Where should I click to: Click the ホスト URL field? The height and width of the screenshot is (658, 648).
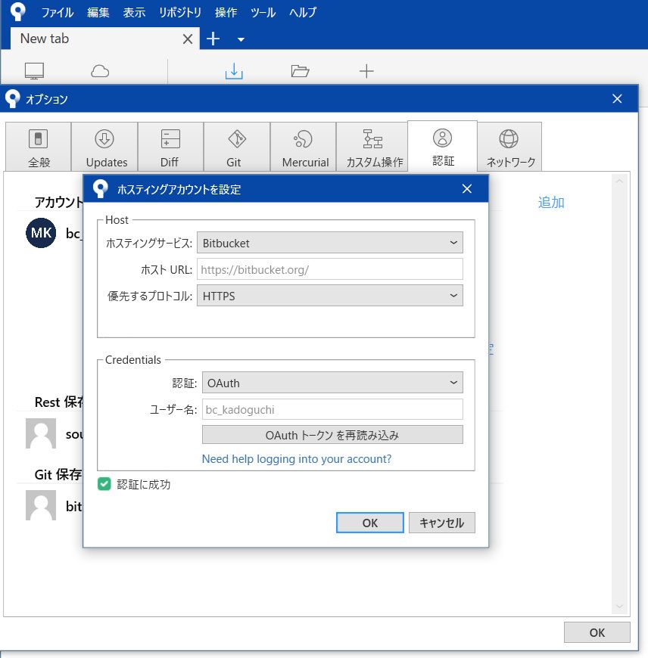pyautogui.click(x=330, y=269)
